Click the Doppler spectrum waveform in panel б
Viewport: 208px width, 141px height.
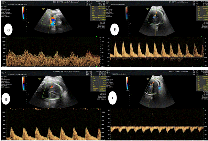(x=155, y=52)
